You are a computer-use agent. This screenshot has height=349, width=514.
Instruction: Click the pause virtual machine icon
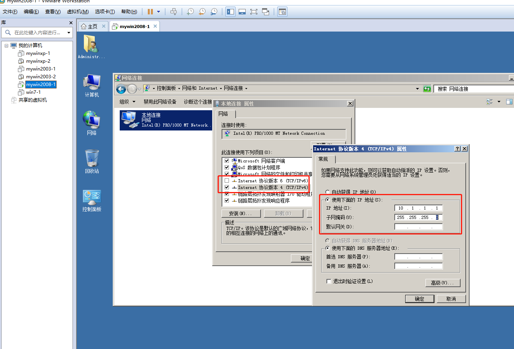tap(150, 12)
